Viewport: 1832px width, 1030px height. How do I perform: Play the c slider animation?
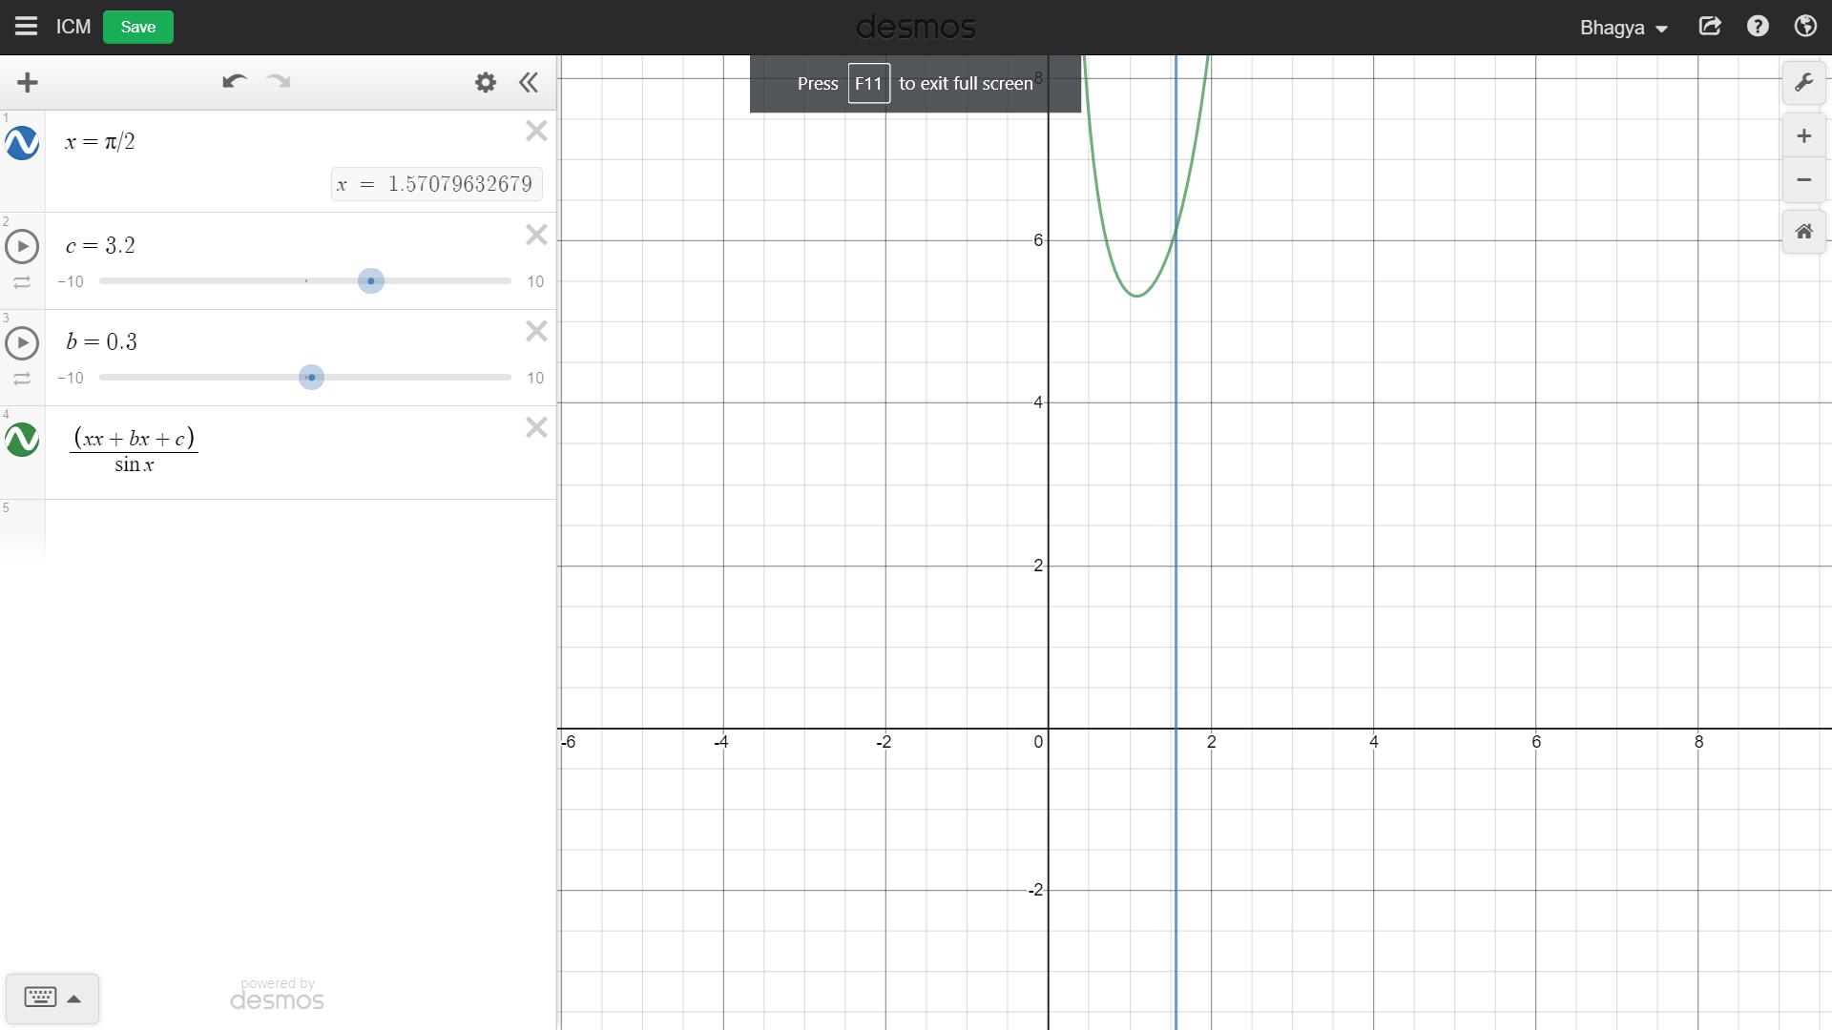22,247
